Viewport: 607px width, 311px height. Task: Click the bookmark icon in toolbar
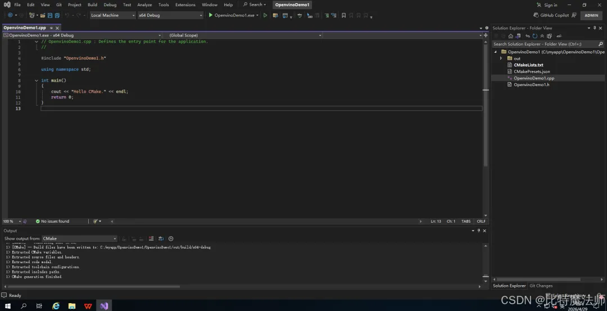[343, 16]
